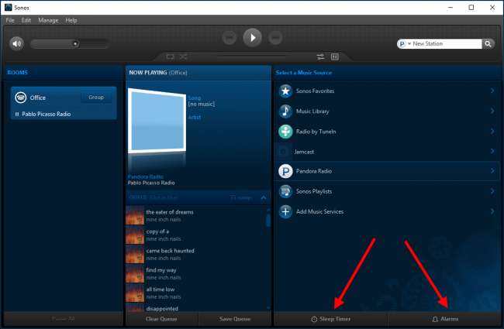Open the equalizer icon

(x=335, y=57)
